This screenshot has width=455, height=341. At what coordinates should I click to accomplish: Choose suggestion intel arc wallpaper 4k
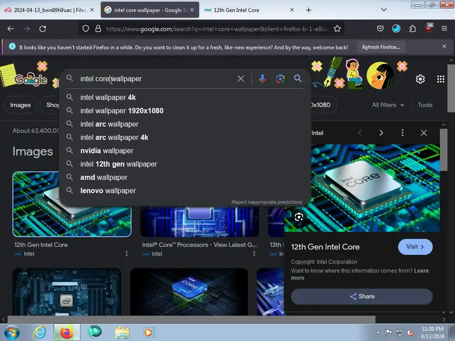185,138
